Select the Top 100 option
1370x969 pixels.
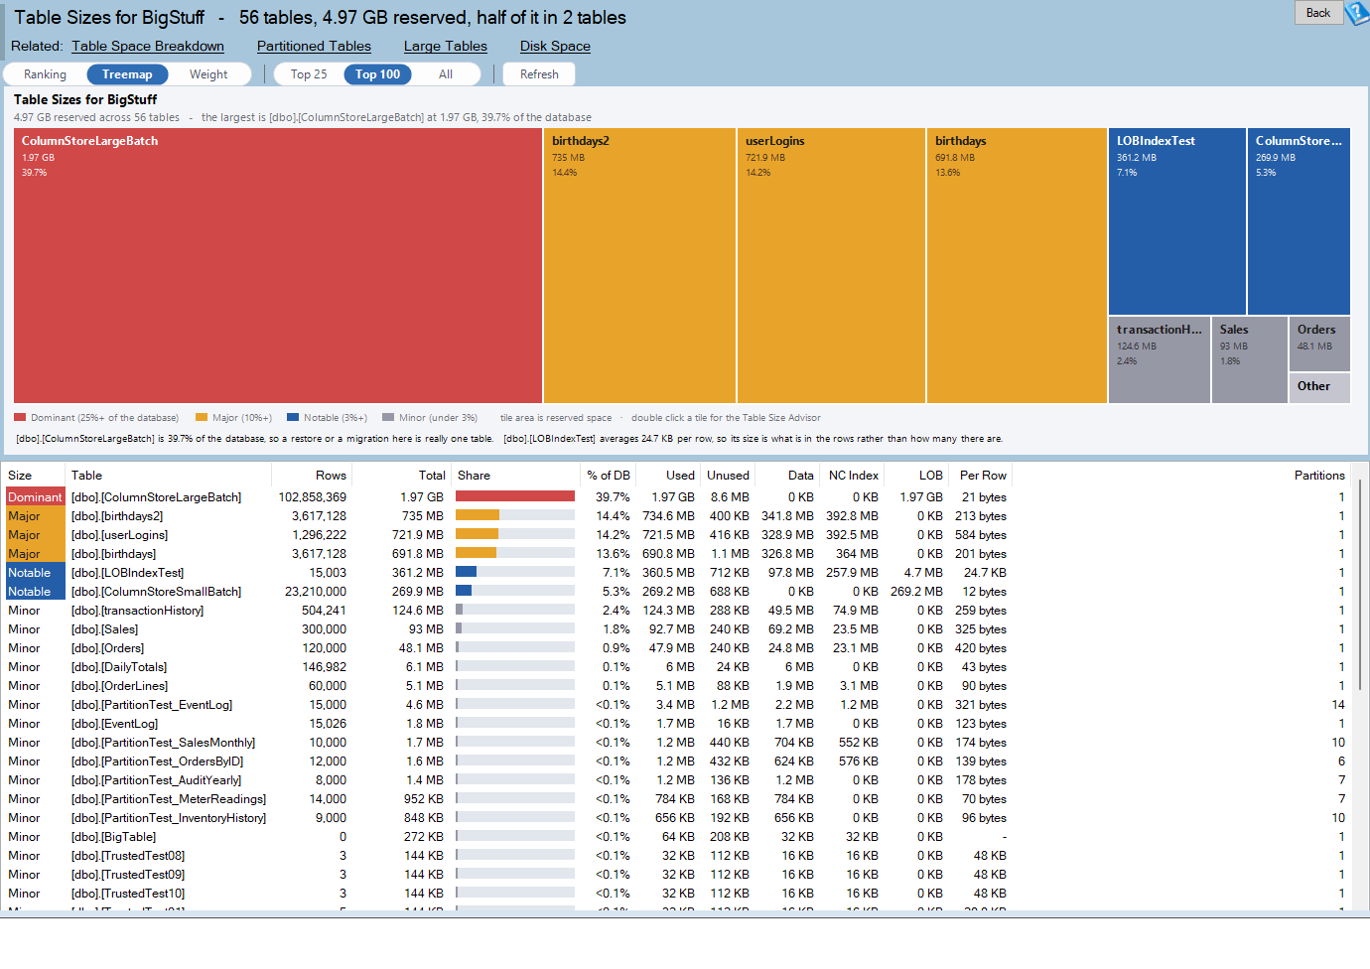tap(377, 74)
